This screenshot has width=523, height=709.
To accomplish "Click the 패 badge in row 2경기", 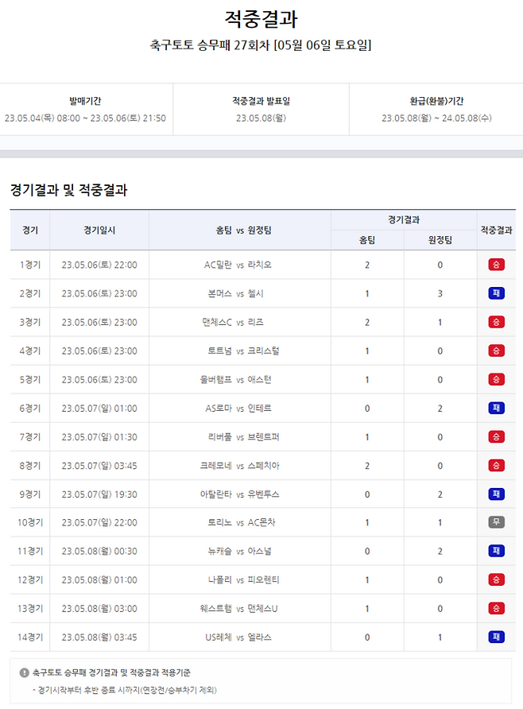I will (x=496, y=293).
